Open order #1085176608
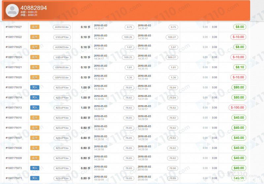 pos(14,148)
